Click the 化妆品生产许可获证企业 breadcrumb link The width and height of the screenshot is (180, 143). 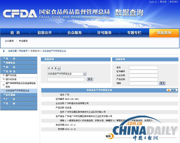[x=54, y=51]
